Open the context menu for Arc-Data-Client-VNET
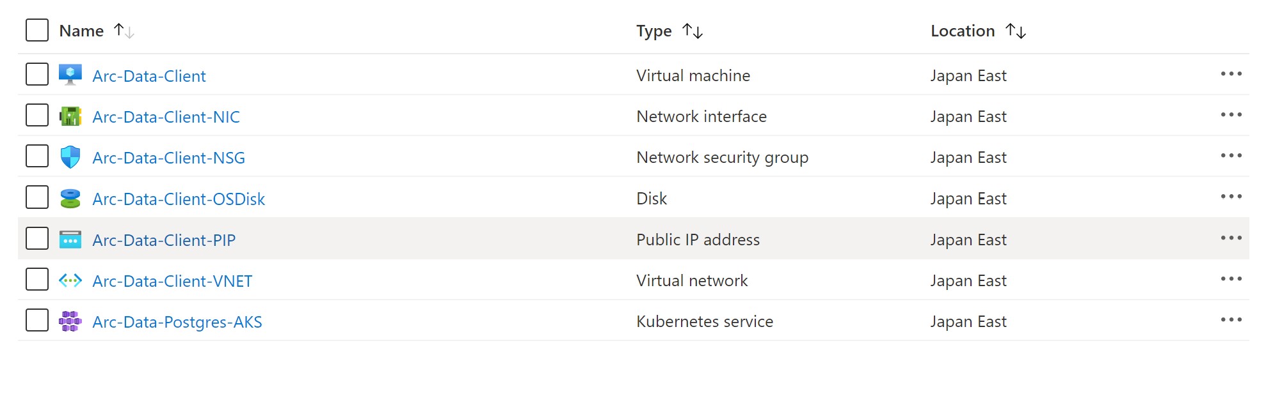The image size is (1275, 396). [1231, 280]
